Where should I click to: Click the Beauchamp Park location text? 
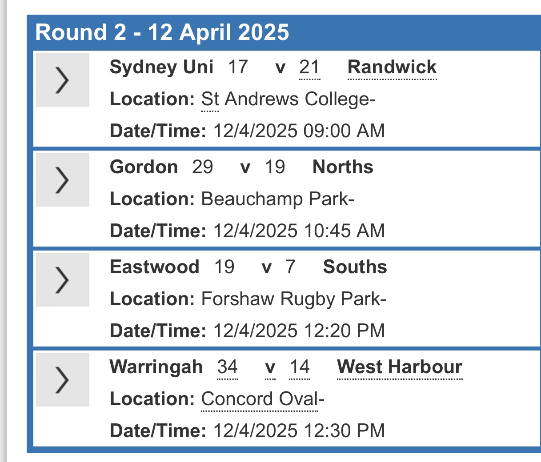click(277, 199)
